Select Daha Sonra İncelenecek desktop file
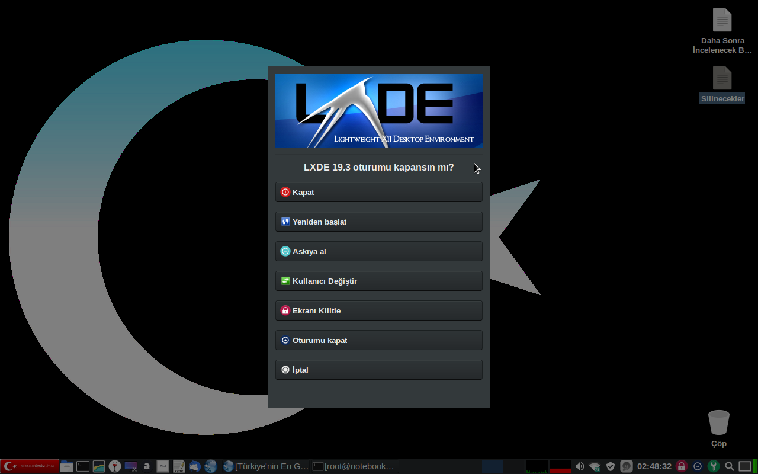 (722, 31)
